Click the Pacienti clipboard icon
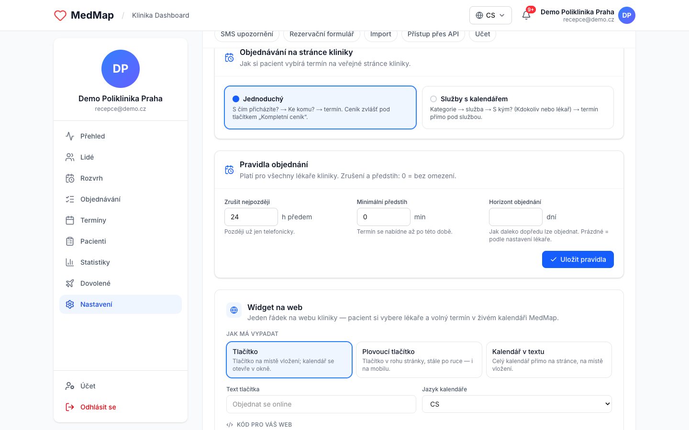This screenshot has height=430, width=689. [x=70, y=241]
